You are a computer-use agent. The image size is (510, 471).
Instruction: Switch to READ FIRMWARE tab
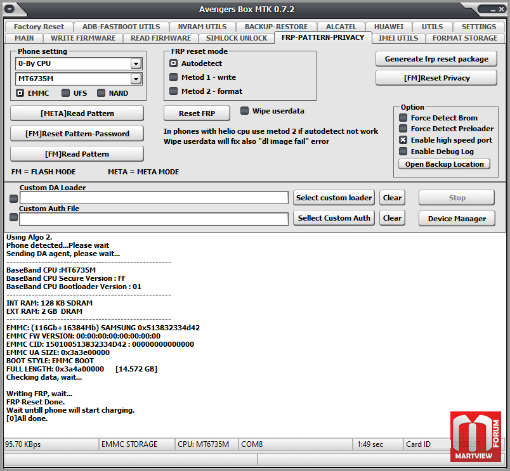pos(160,38)
